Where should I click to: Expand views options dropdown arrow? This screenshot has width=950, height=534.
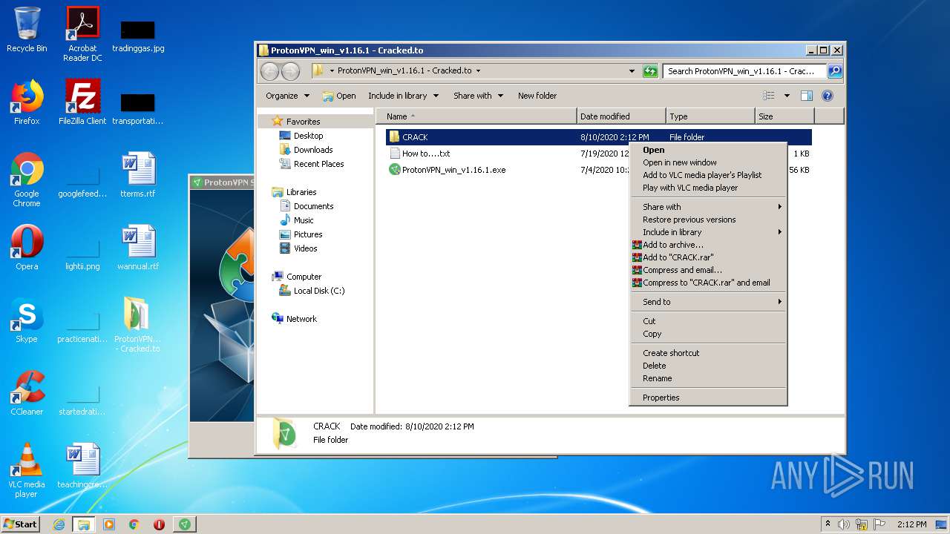[787, 96]
